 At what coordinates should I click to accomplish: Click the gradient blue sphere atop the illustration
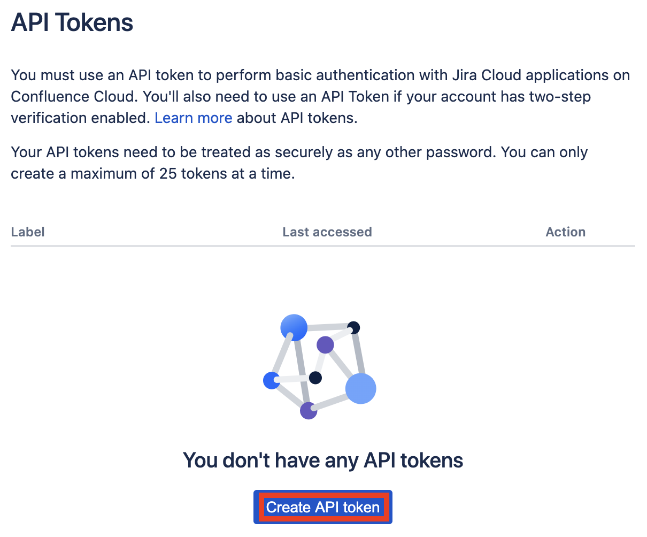click(294, 328)
